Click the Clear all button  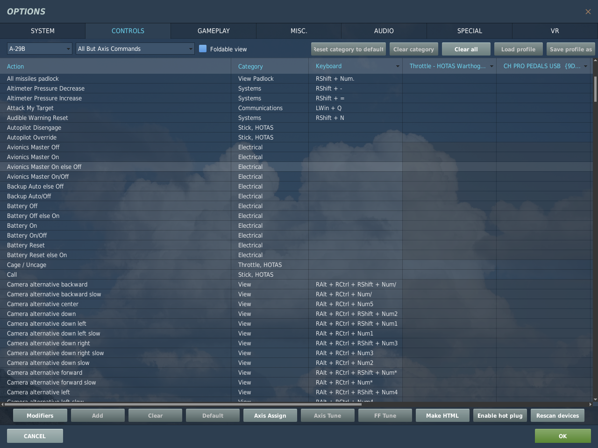tap(466, 49)
